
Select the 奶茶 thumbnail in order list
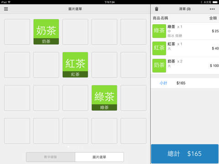[159, 66]
